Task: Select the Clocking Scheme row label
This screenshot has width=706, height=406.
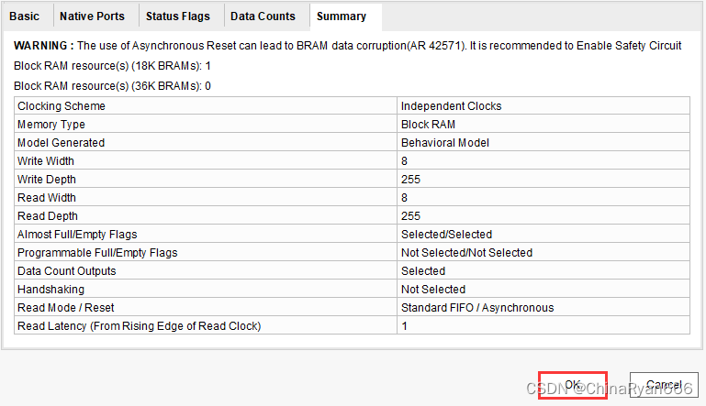Action: click(62, 106)
